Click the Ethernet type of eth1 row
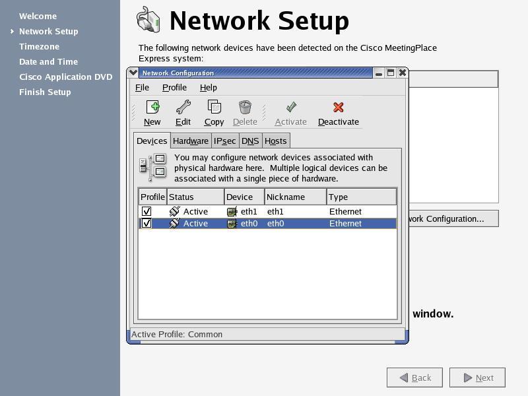Image resolution: width=528 pixels, height=396 pixels. tap(345, 211)
